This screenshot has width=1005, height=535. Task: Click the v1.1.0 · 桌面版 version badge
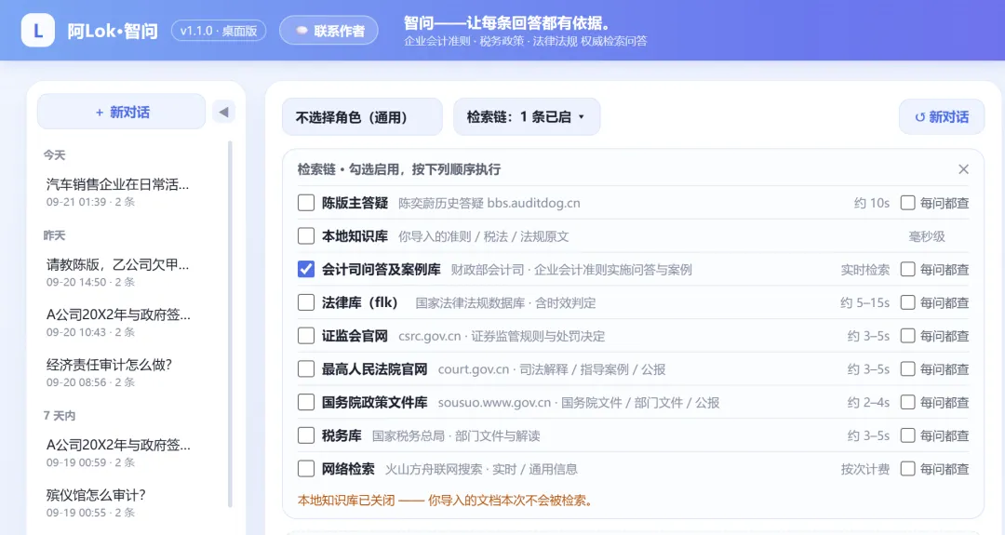(219, 31)
